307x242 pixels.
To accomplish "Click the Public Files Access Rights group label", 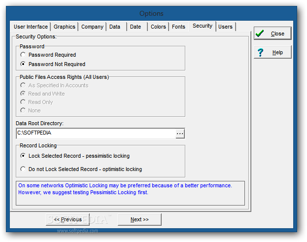I will point(64,77).
